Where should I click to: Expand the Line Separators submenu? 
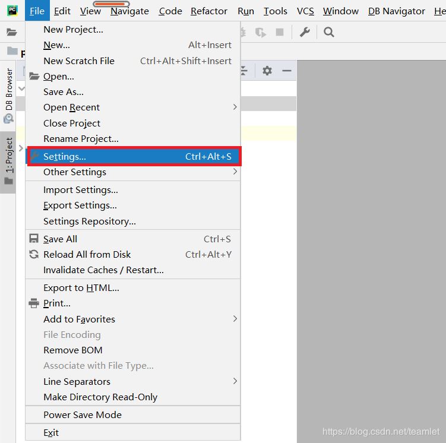pyautogui.click(x=133, y=382)
